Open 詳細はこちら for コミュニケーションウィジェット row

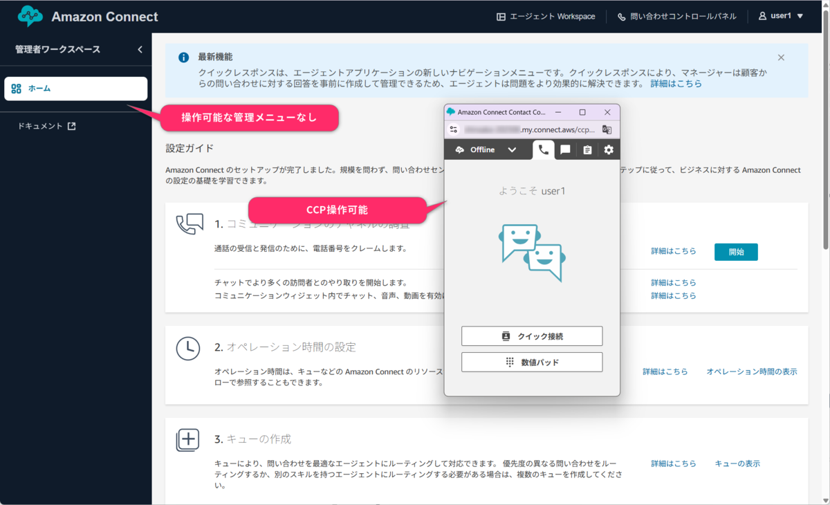[x=674, y=296]
